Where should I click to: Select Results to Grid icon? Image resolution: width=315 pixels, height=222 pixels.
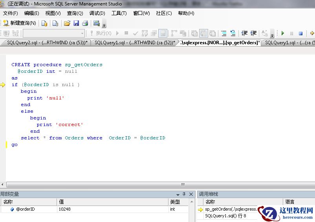[x=203, y=33]
